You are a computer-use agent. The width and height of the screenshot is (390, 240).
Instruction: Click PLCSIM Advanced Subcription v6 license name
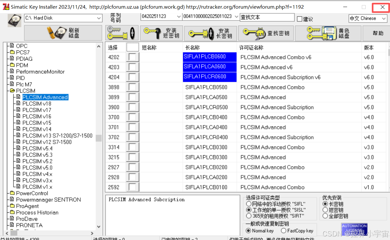click(280, 77)
